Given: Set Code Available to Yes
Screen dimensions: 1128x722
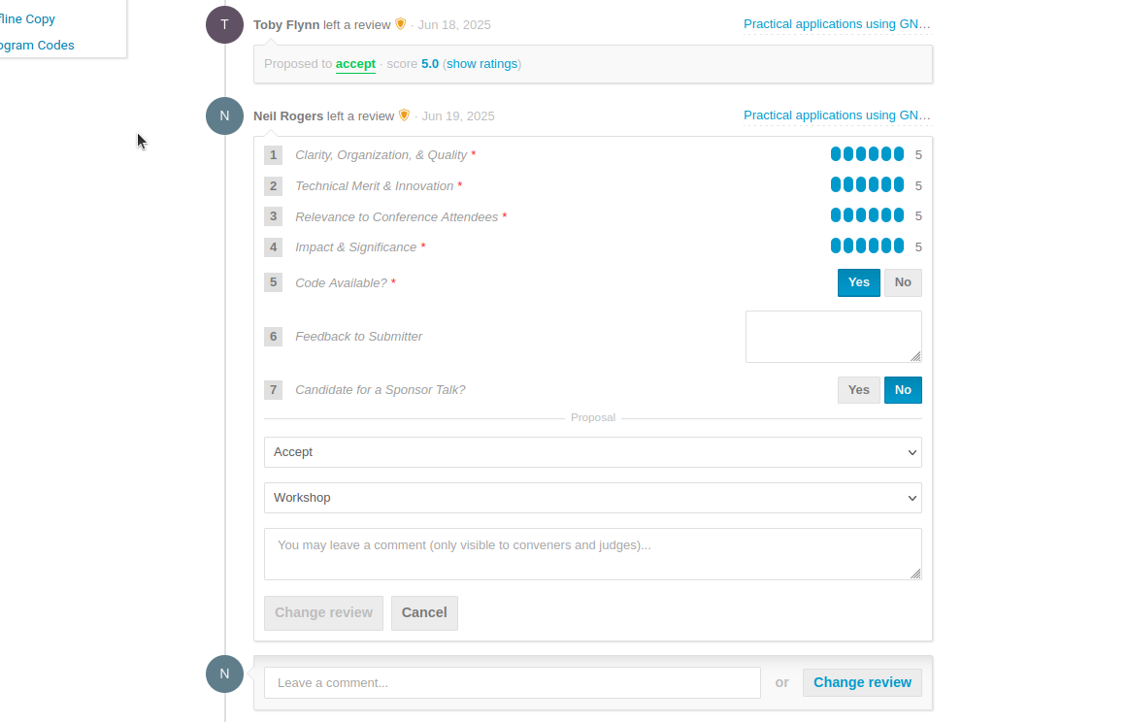Looking at the screenshot, I should (858, 282).
